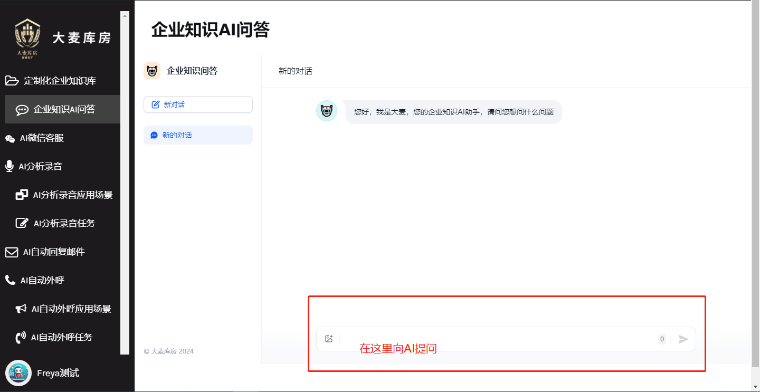Go to AI分析录音任务
The height and width of the screenshot is (392, 760).
click(x=63, y=223)
